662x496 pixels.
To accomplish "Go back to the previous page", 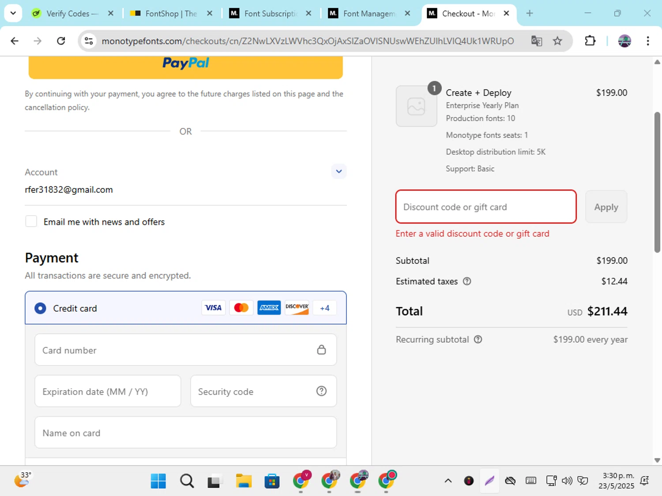I will click(x=15, y=41).
